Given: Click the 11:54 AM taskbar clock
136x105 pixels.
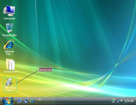Looking at the screenshot, I should pyautogui.click(x=129, y=101).
